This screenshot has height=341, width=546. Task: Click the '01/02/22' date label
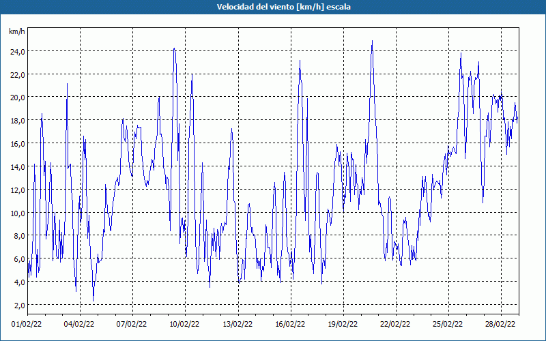(x=27, y=324)
